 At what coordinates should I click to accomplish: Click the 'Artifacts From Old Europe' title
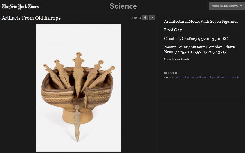point(31,18)
